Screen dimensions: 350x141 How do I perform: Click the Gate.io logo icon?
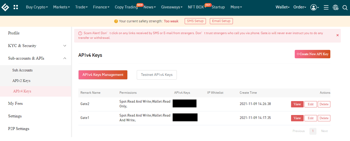tap(5, 7)
